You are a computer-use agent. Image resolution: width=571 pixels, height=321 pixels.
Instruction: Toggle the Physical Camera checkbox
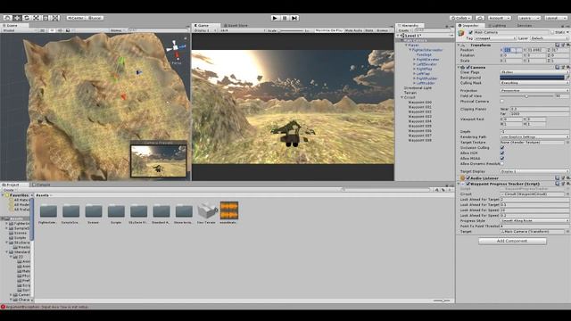(x=502, y=102)
